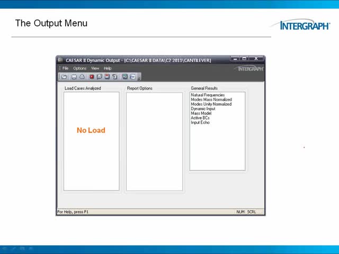The width and height of the screenshot is (339, 254).
Task: Select Input Echo in General Results
Action: tap(200, 122)
